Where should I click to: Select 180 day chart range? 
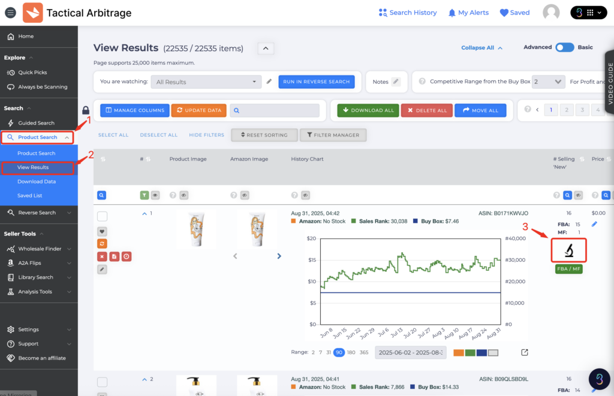(351, 352)
